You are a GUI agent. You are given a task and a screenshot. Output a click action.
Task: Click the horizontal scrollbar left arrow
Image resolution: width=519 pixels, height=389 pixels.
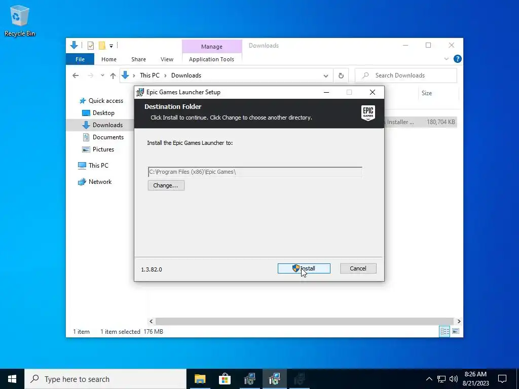(x=151, y=321)
